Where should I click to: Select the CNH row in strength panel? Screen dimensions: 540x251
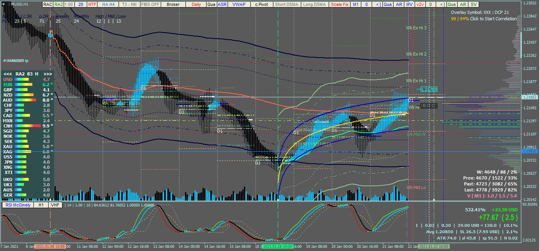click(x=27, y=126)
